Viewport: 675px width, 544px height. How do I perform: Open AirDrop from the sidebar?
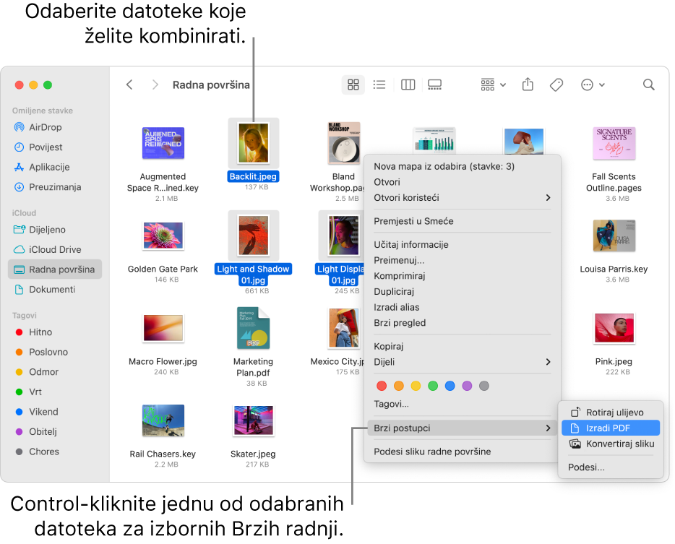[x=45, y=127]
